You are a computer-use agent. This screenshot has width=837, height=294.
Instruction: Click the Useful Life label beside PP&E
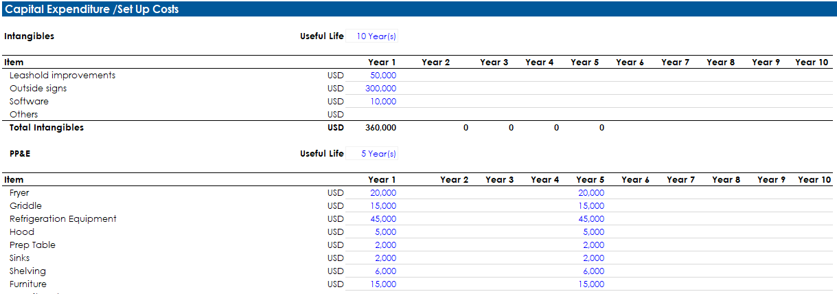click(x=322, y=154)
